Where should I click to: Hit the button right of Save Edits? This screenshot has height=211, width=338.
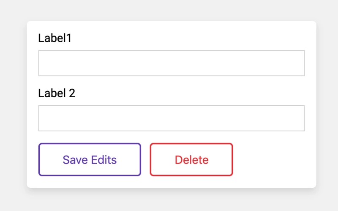click(x=191, y=159)
